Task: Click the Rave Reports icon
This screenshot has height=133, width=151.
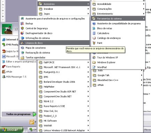Action: pyautogui.click(x=4, y=67)
